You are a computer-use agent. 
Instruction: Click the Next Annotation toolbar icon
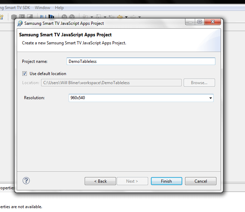[x=85, y=16]
